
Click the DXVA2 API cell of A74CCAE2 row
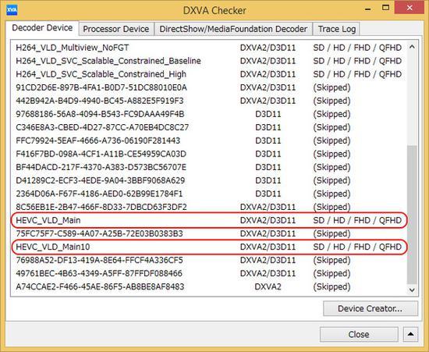pos(268,287)
